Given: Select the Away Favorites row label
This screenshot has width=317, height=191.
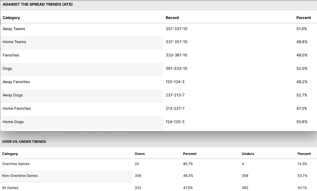Looking at the screenshot, I should 16,82.
